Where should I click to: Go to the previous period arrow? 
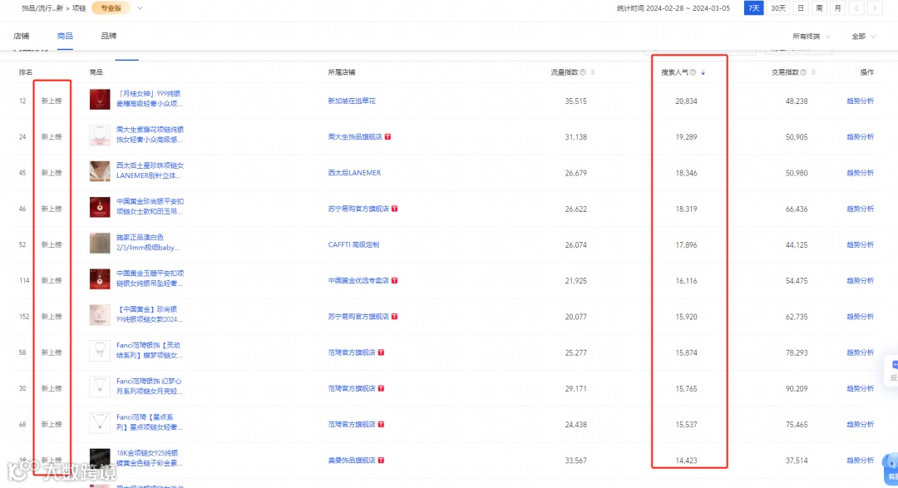point(856,8)
